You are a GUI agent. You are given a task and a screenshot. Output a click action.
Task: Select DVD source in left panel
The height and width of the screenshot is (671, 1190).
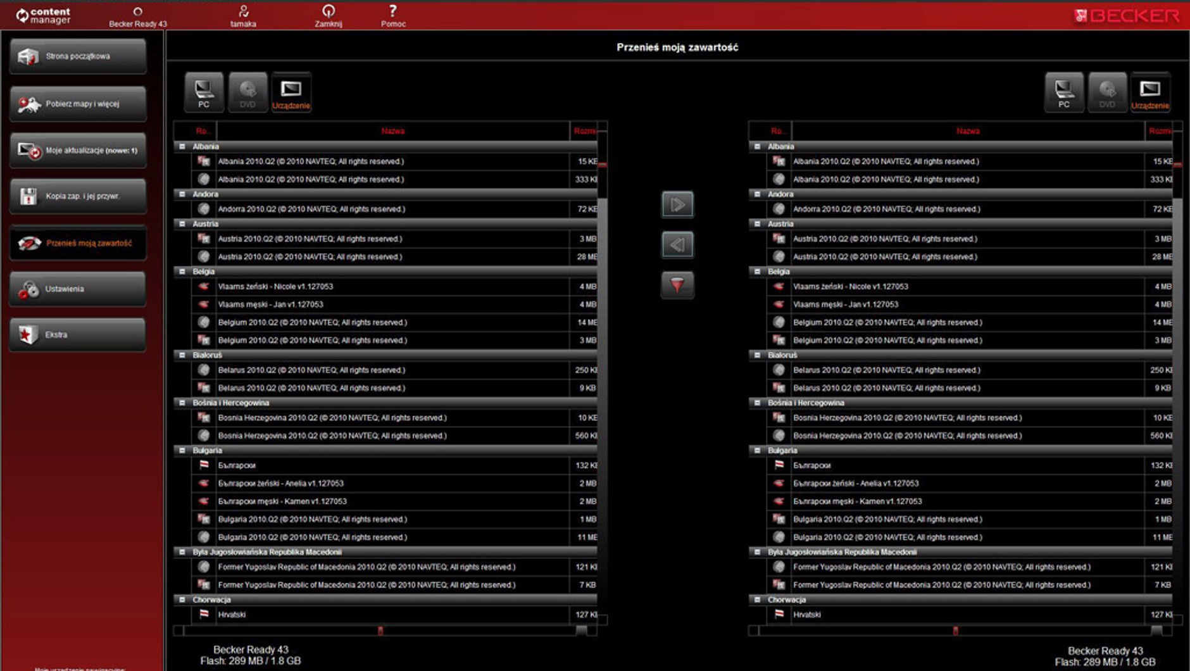click(247, 92)
